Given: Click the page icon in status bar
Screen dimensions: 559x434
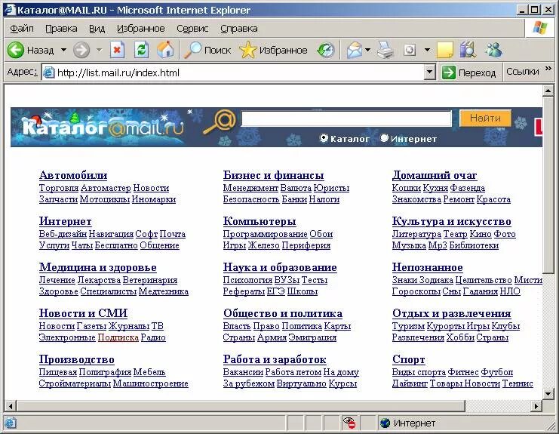Looking at the screenshot, I should pyautogui.click(x=11, y=423).
